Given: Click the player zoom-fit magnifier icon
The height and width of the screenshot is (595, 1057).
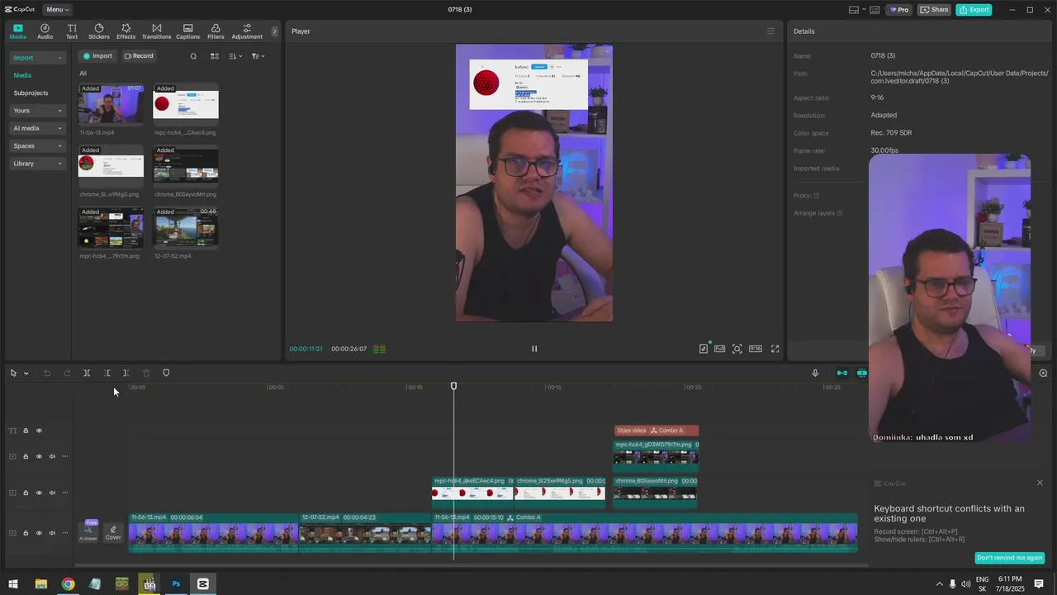Looking at the screenshot, I should tap(737, 349).
